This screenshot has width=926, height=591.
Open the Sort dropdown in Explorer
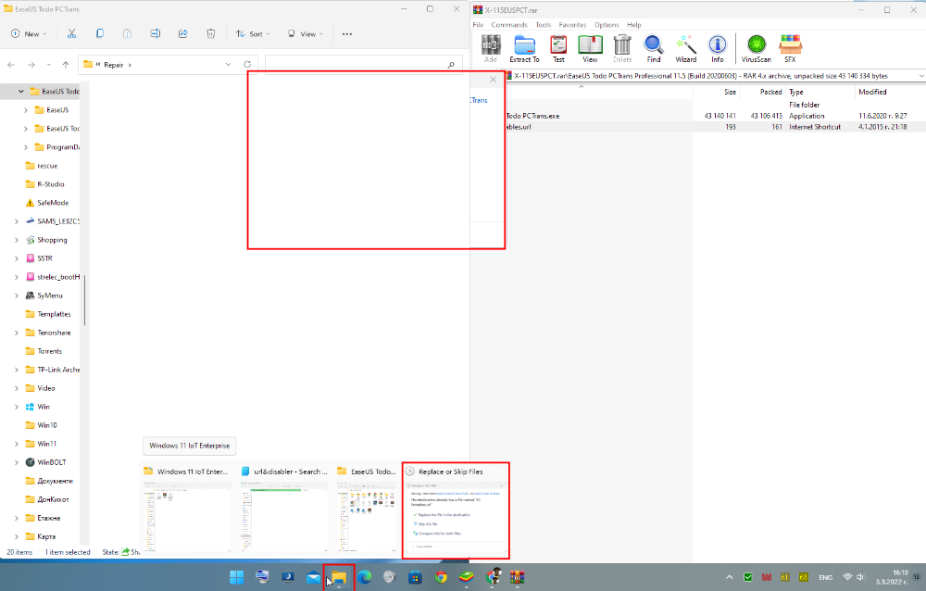coord(253,33)
